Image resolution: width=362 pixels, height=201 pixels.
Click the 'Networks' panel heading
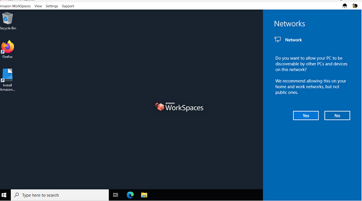click(290, 24)
